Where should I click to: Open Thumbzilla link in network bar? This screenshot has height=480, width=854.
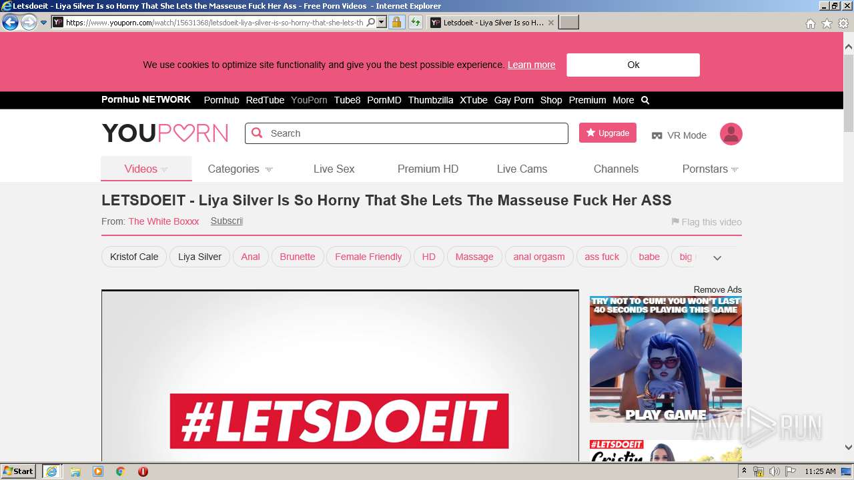[x=430, y=100]
